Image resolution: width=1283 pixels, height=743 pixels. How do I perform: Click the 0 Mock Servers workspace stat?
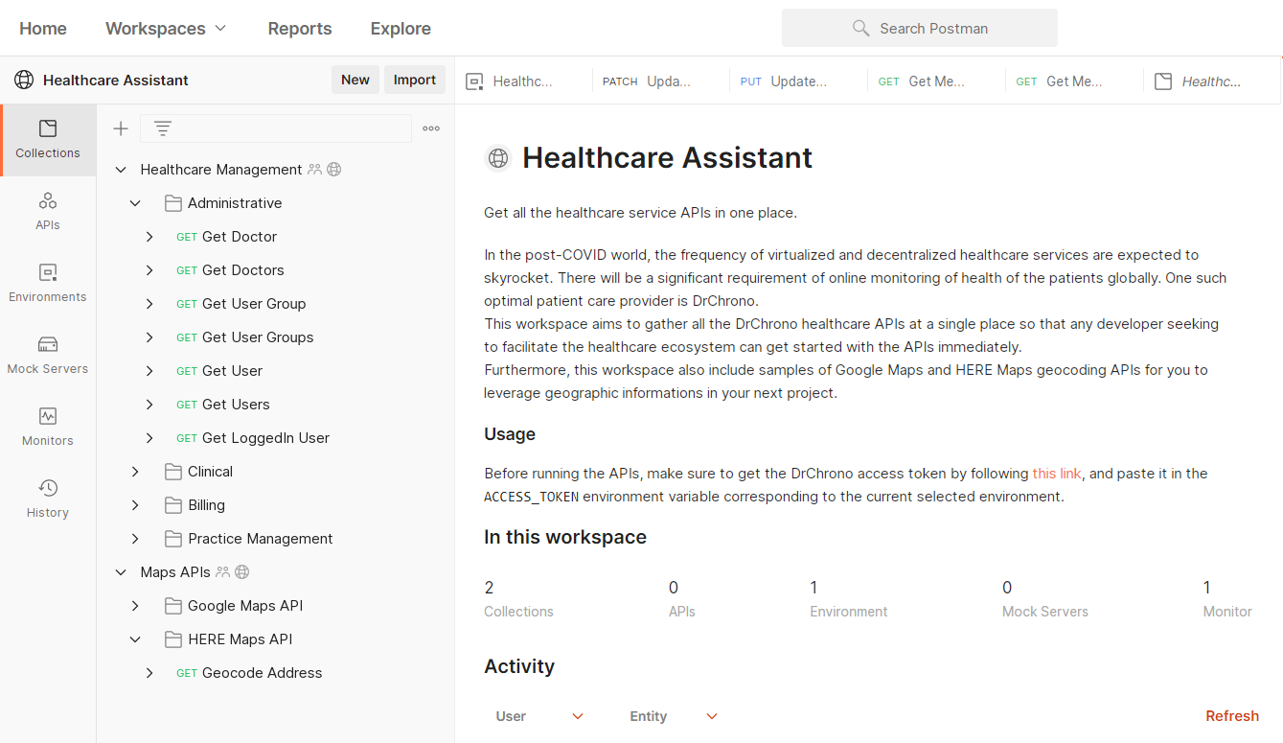coord(1045,599)
